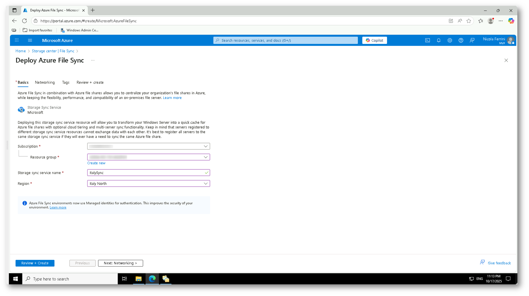This screenshot has width=529, height=296.
Task: View site information lock icon
Action: click(x=36, y=21)
